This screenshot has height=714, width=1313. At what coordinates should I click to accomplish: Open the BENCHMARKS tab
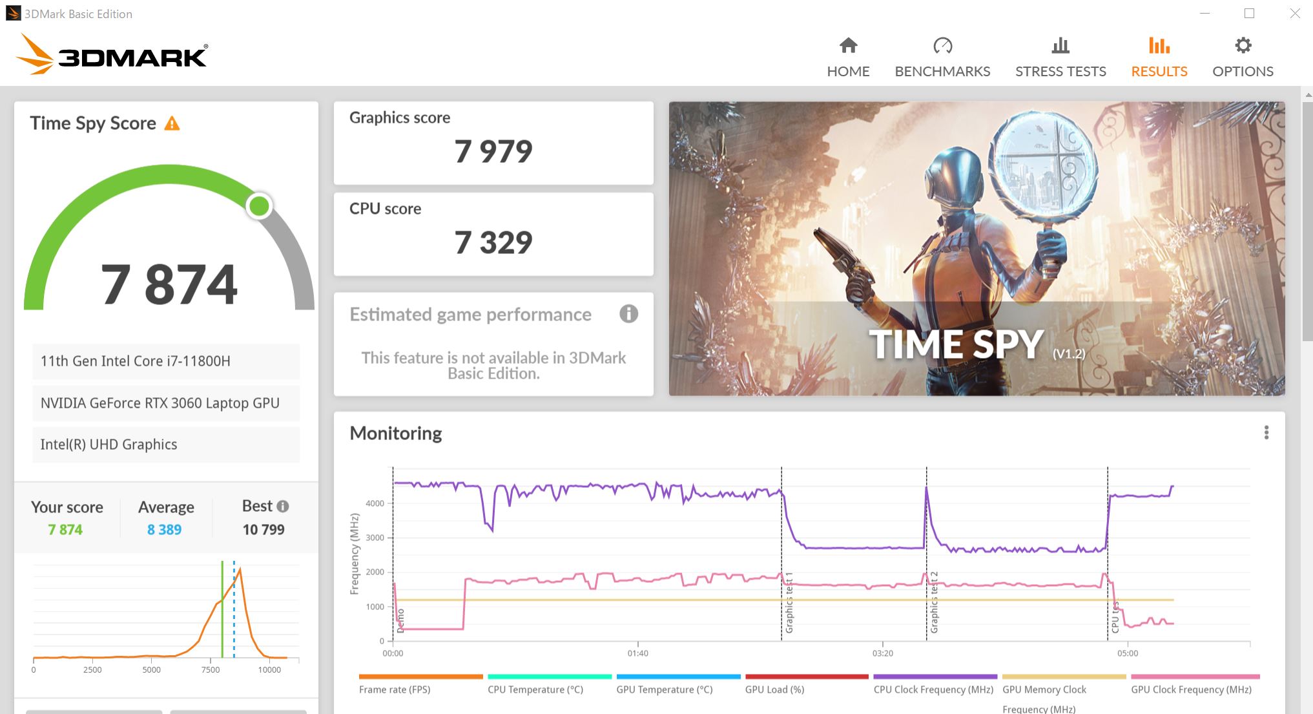pos(942,58)
